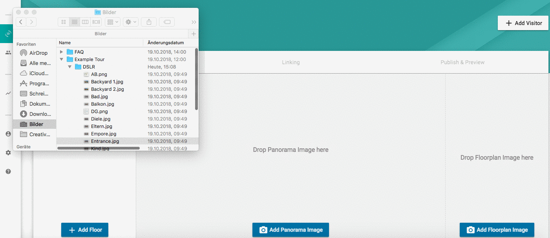Select file Diele.jpg
This screenshot has height=238, width=550.
coord(125,119)
